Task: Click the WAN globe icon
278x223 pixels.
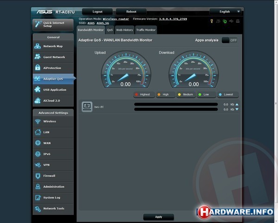Action: 38,143
